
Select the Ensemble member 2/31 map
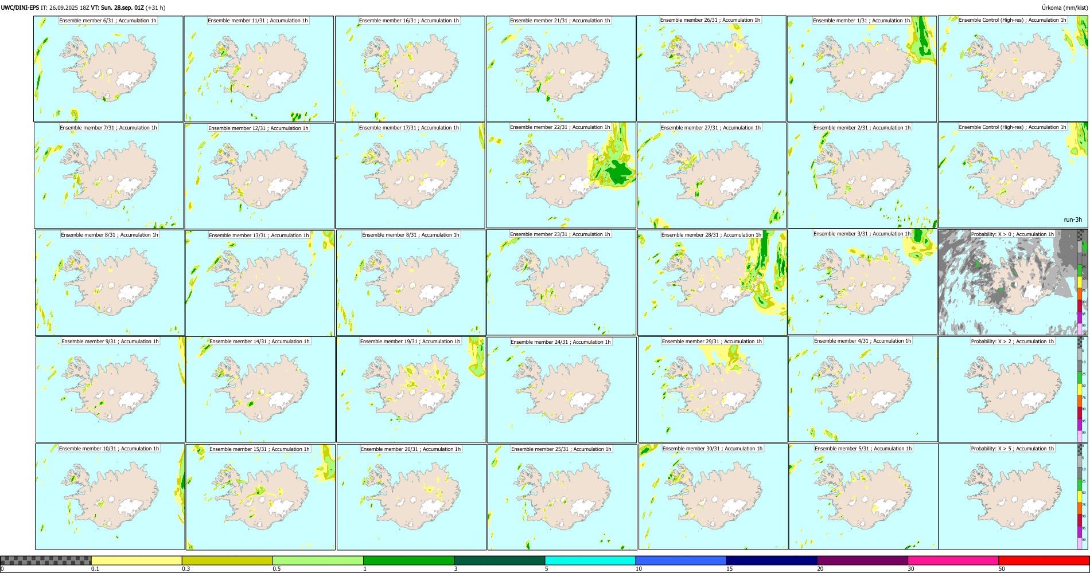click(862, 175)
